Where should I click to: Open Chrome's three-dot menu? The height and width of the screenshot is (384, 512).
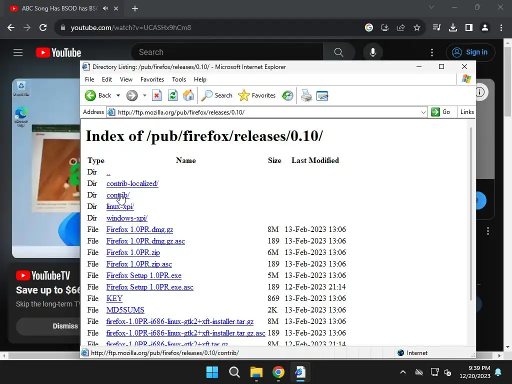[x=501, y=28]
